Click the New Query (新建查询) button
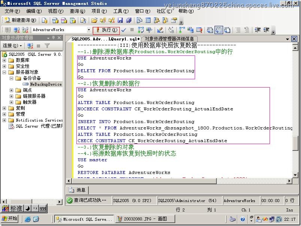The image size is (301, 226). (x=20, y=20)
